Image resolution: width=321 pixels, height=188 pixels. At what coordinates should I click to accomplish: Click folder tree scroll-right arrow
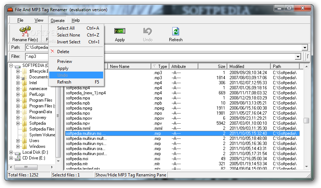click(x=52, y=167)
